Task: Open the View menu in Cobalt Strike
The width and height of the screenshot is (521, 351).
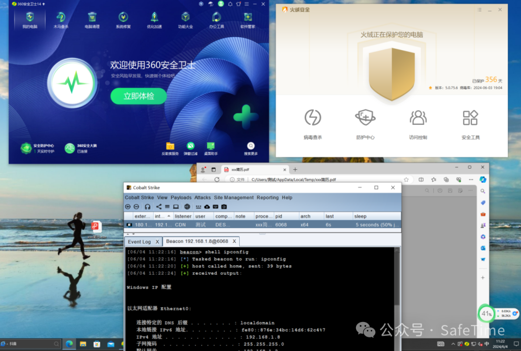Action: coord(162,198)
